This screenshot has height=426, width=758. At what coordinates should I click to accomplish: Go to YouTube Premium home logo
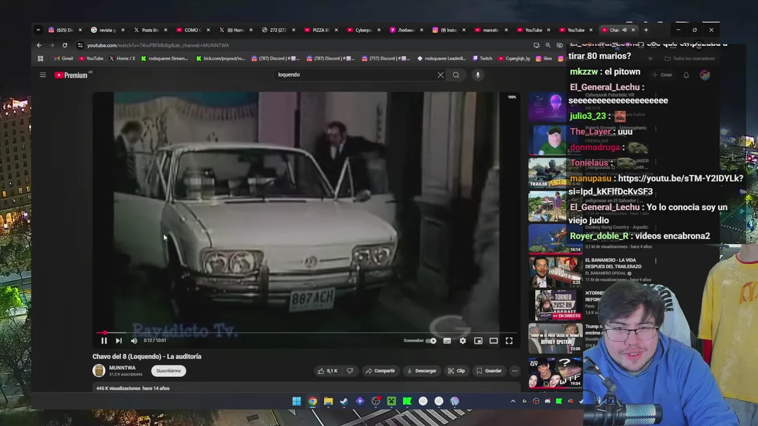pyautogui.click(x=71, y=75)
